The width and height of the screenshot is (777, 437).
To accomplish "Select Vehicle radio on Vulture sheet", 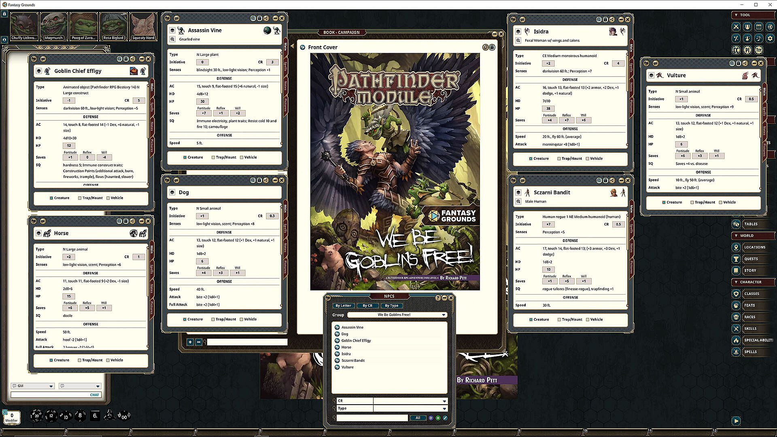I will [720, 202].
